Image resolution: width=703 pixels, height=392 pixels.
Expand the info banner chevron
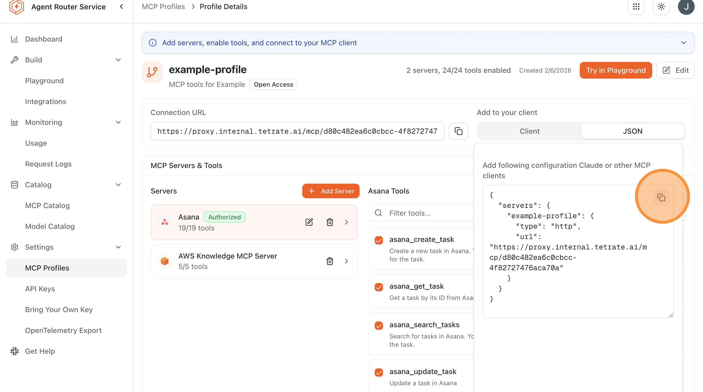[684, 43]
